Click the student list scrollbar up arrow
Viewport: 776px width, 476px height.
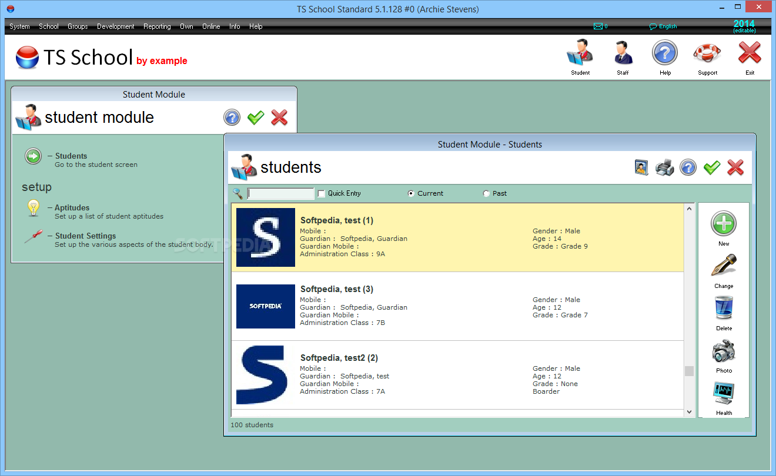pyautogui.click(x=689, y=209)
